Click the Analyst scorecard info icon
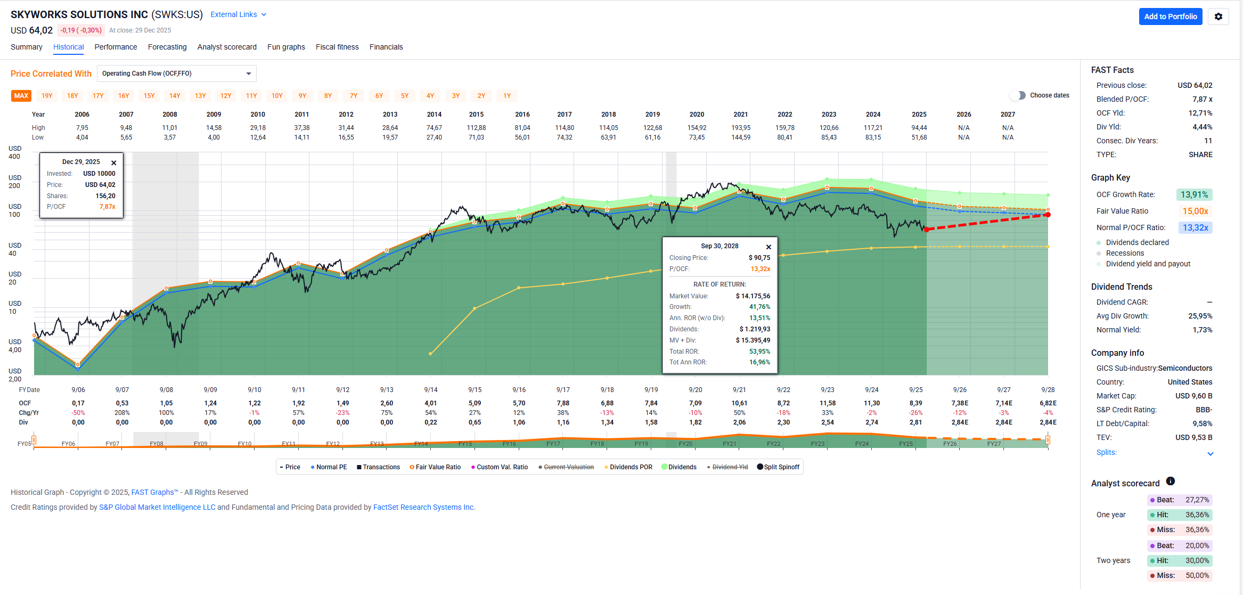Screen dimensions: 1243x595 [1170, 481]
